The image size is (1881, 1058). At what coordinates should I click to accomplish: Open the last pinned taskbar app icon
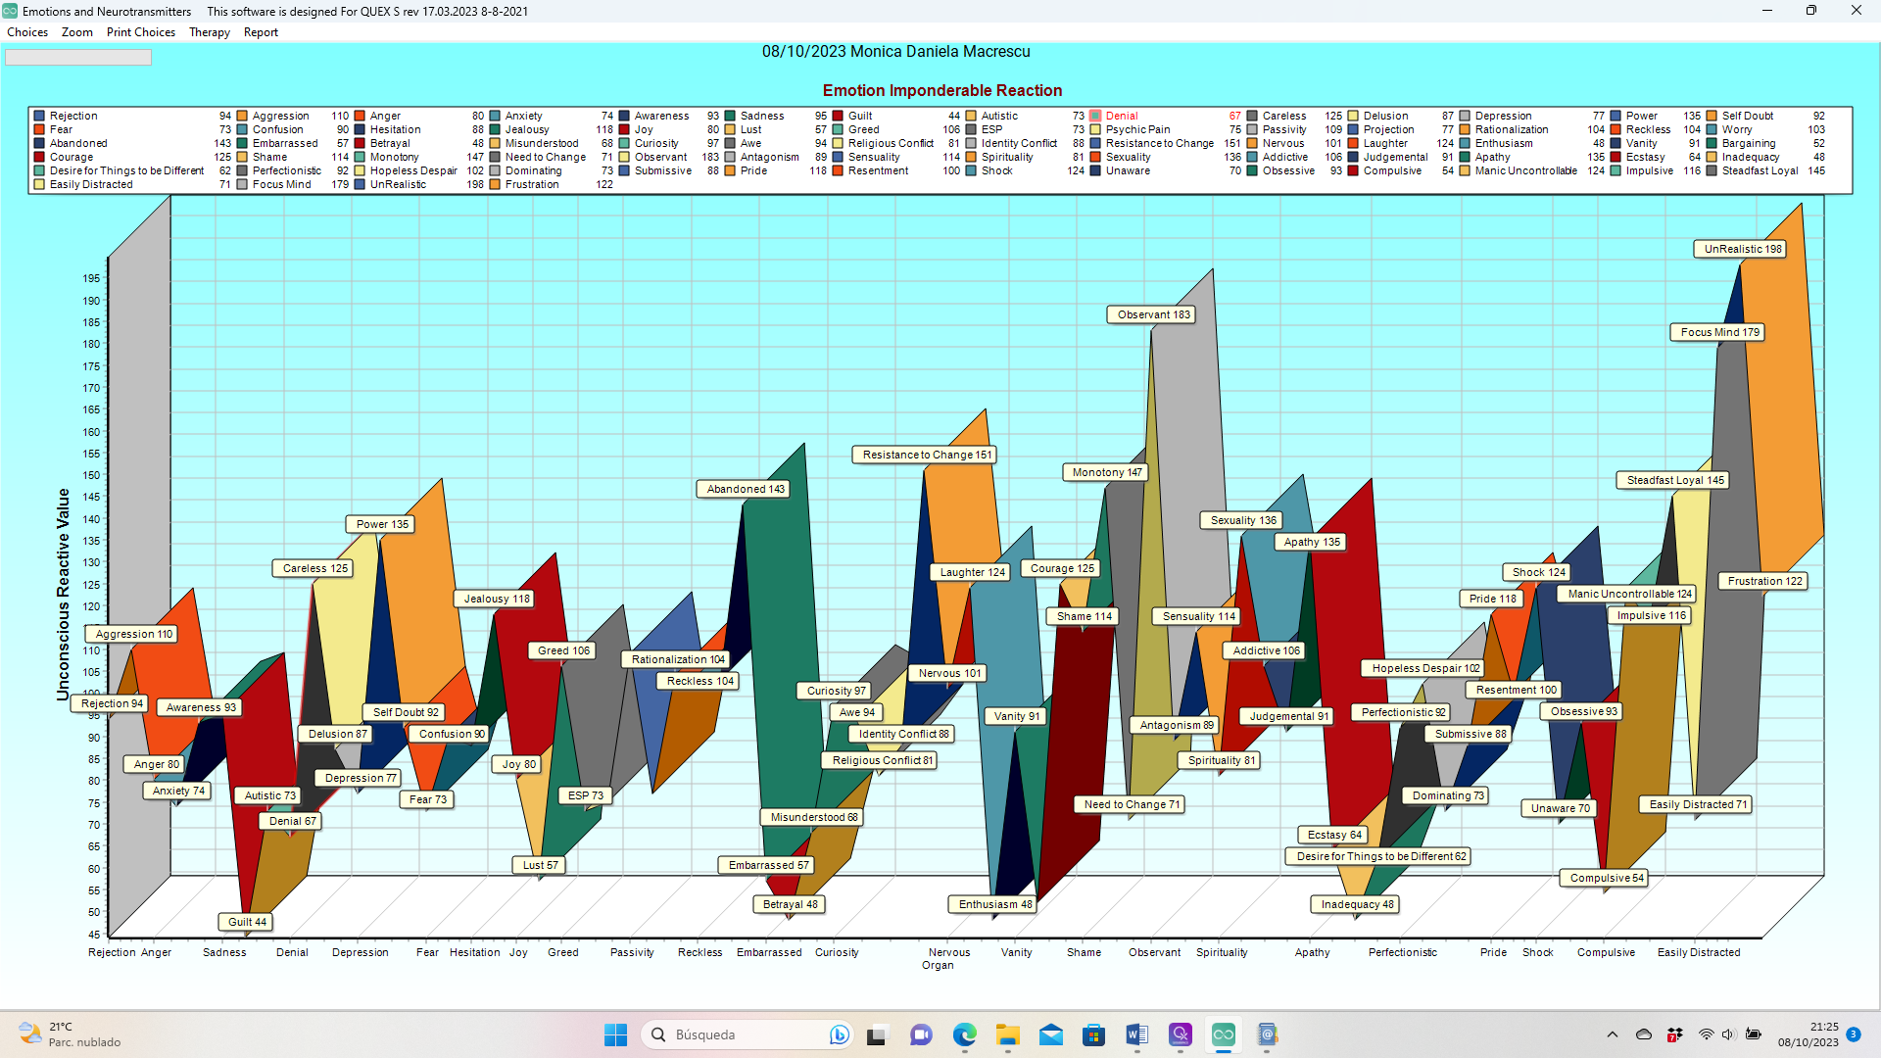point(1266,1034)
